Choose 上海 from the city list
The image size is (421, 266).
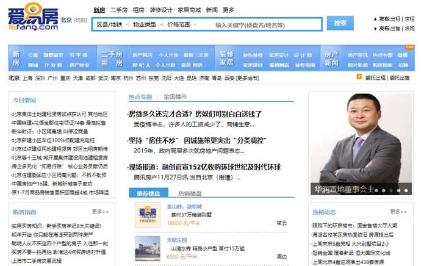[27, 78]
